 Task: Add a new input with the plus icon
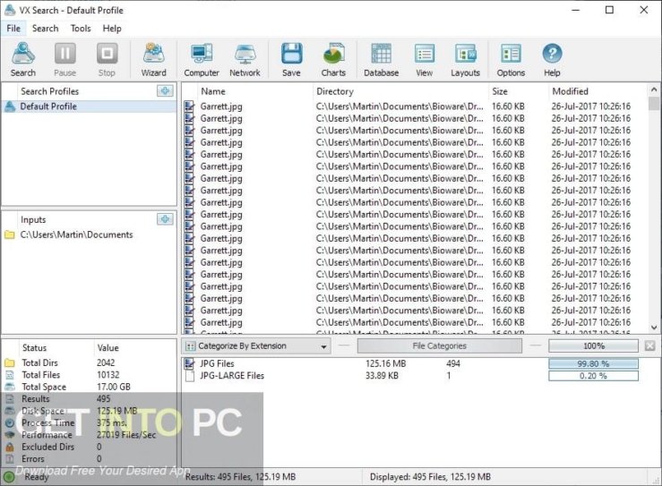[x=165, y=219]
